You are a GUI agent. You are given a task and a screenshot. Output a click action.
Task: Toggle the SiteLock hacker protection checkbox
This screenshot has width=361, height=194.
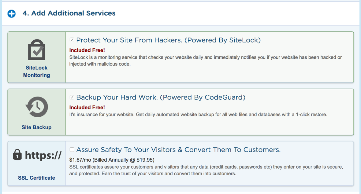[72, 40]
